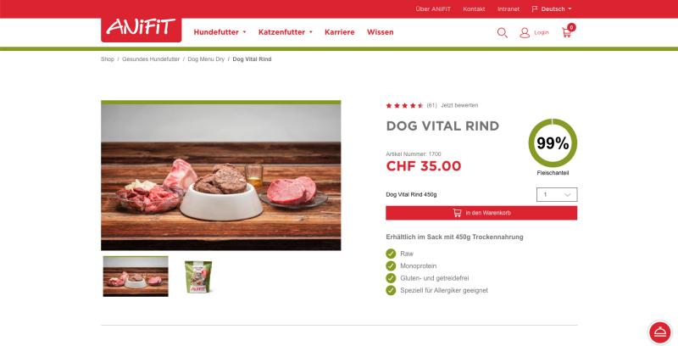Expand the Hundefutter dropdown menu
Viewport: 678px width, 346px height.
point(220,32)
